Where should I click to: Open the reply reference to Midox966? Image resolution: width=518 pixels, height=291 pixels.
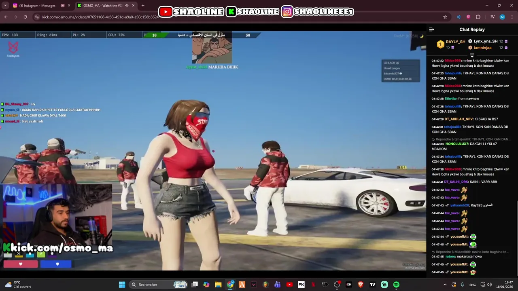point(471,252)
